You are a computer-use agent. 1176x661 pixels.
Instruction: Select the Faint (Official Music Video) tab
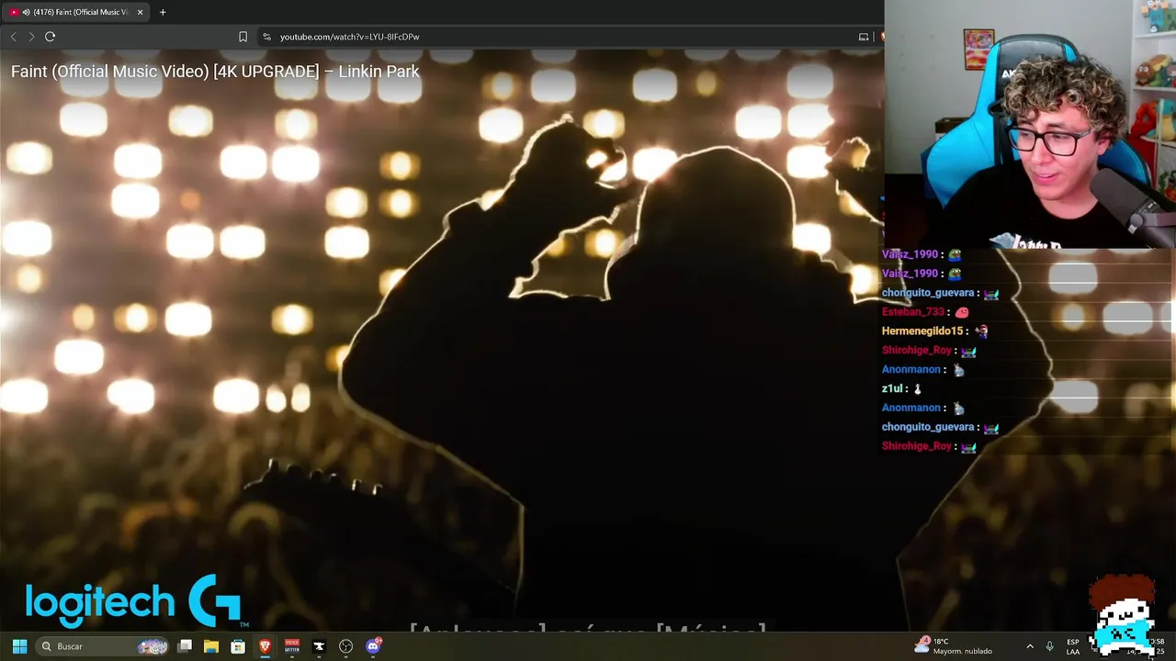pyautogui.click(x=77, y=12)
